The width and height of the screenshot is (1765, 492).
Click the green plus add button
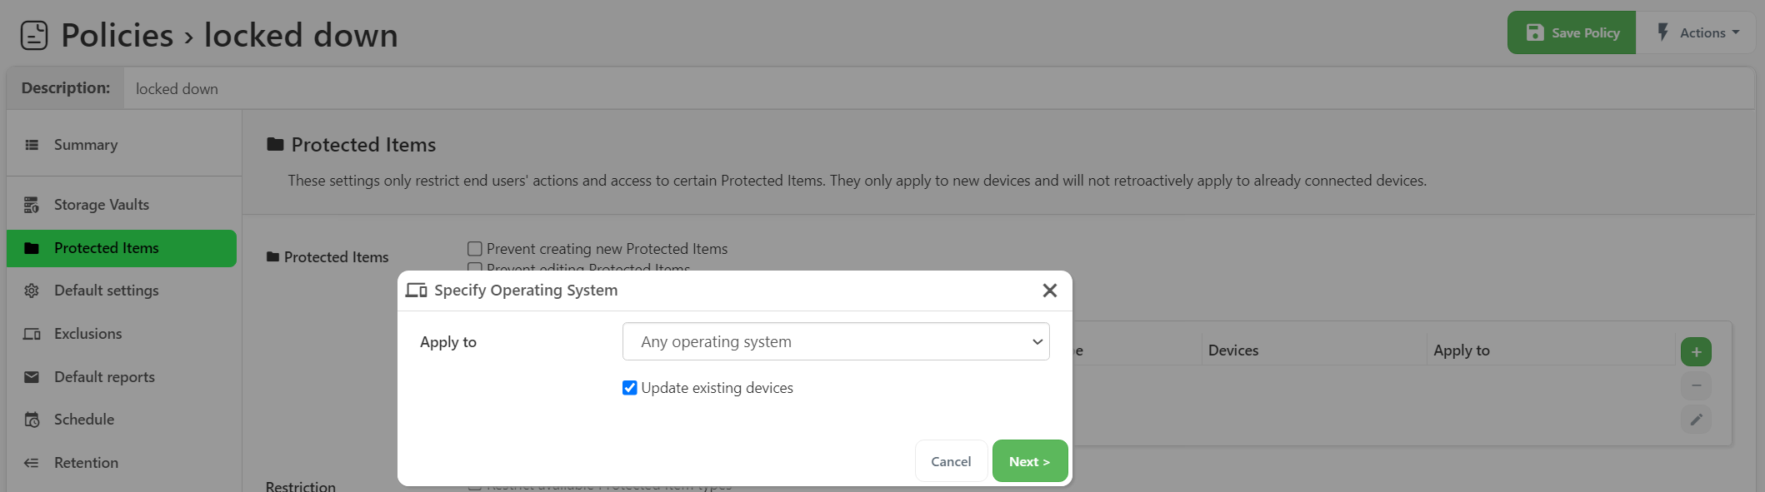click(1696, 351)
